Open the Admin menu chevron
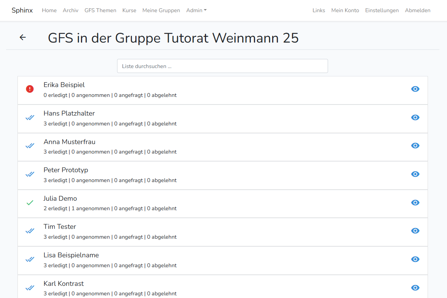 point(205,10)
